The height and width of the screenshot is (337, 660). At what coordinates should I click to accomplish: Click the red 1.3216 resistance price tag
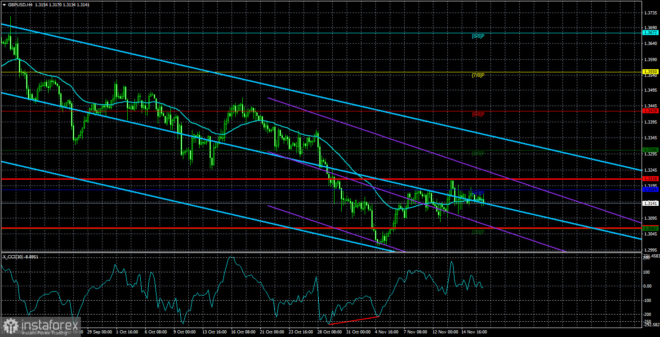coord(651,179)
